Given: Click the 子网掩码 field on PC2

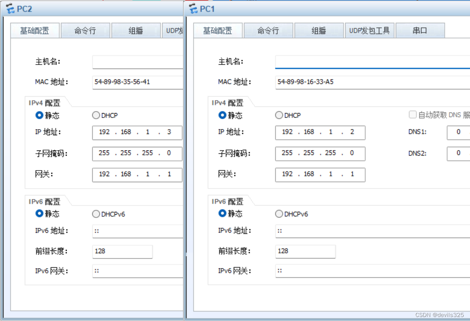Looking at the screenshot, I should [137, 153].
